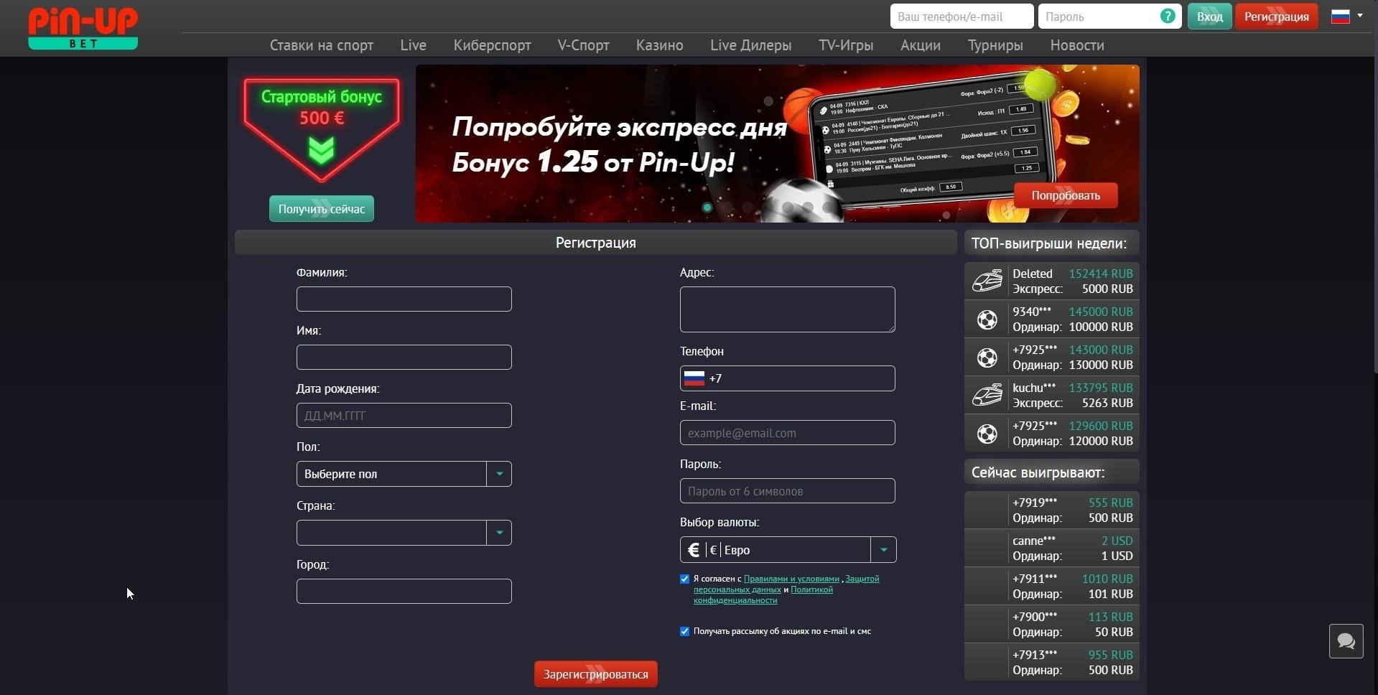Image resolution: width=1378 pixels, height=695 pixels.
Task: Click the Зарегистрироваться submit button
Action: [596, 674]
